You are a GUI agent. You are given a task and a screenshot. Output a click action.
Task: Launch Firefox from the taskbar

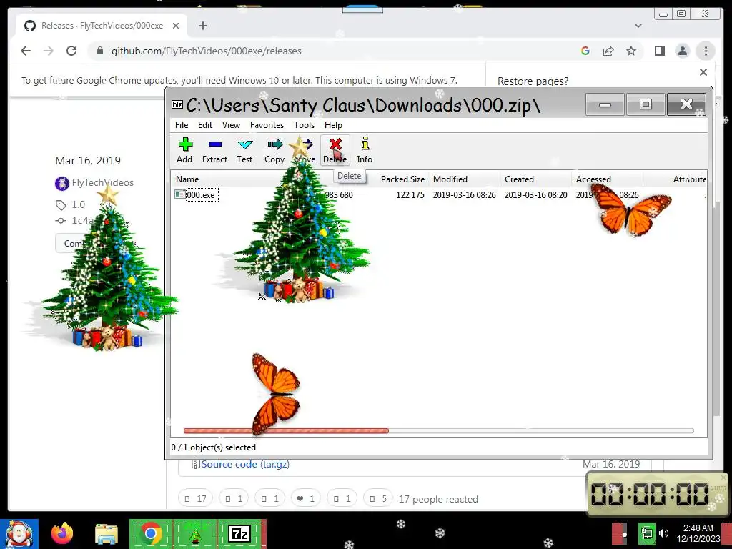click(62, 533)
